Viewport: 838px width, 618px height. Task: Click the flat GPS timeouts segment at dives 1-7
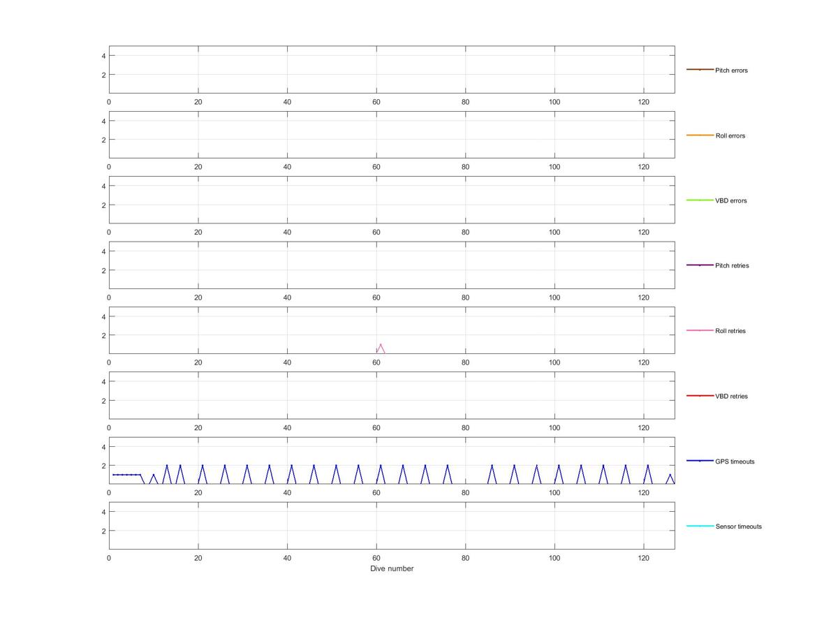(x=126, y=475)
